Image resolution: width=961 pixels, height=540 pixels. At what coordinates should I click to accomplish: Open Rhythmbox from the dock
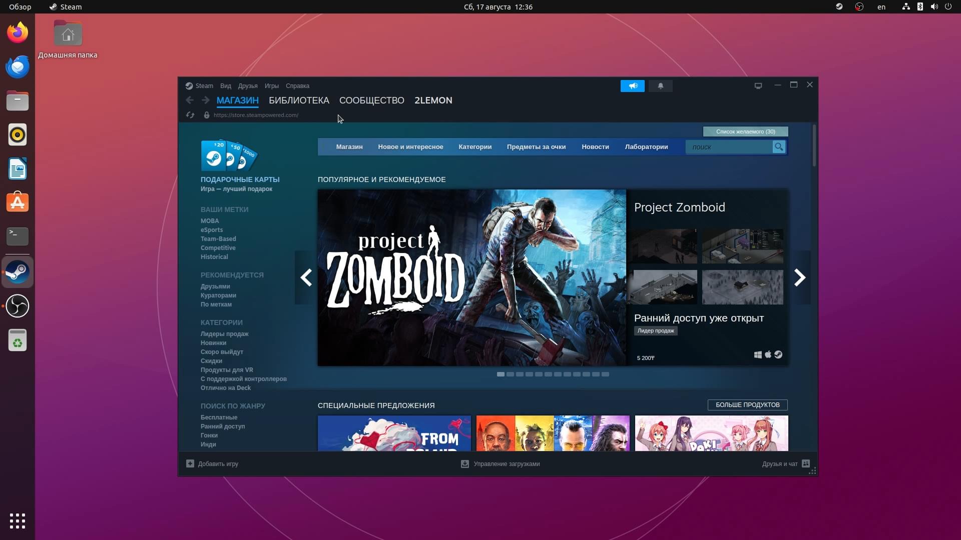tap(18, 134)
